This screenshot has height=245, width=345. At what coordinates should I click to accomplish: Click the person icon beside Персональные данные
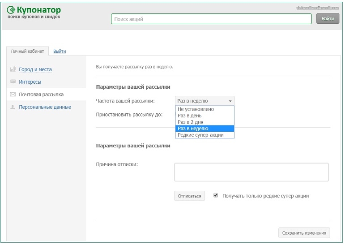13,107
